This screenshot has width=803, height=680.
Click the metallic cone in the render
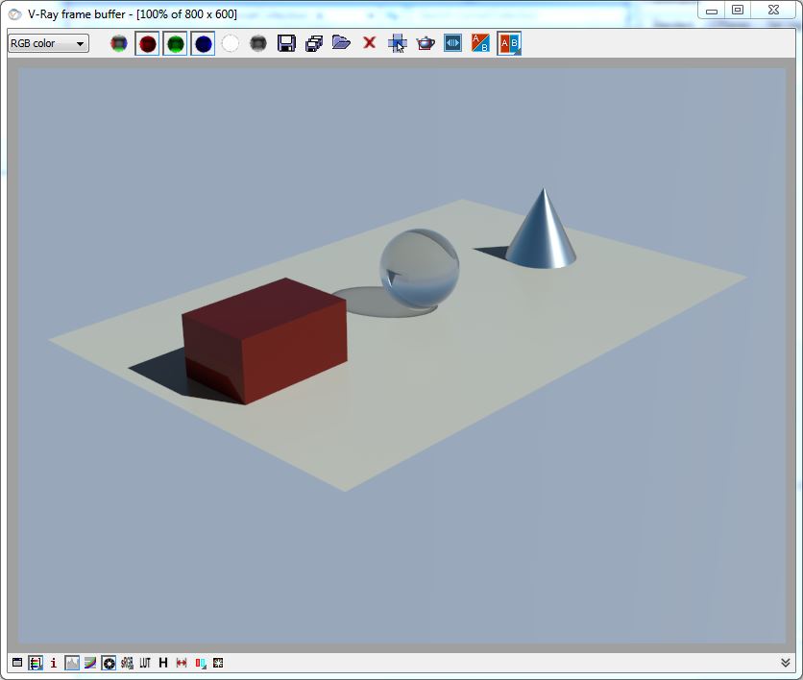[542, 229]
